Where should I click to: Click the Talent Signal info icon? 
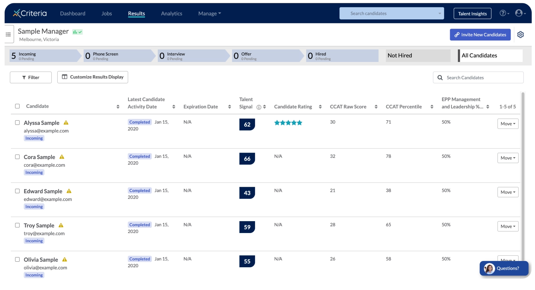259,107
